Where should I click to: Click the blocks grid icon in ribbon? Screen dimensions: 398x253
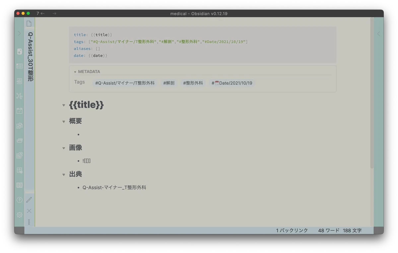pyautogui.click(x=20, y=155)
